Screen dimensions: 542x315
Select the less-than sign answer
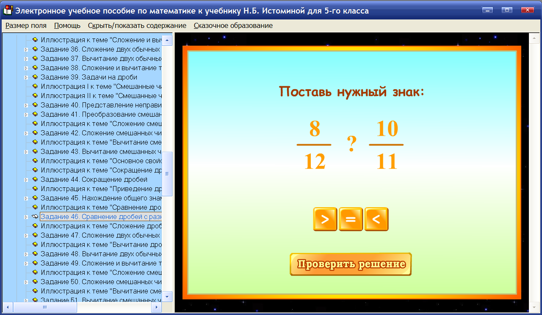click(x=376, y=219)
